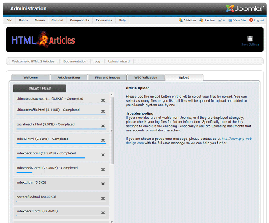The height and width of the screenshot is (223, 269).
Task: Click the Log out link
Action: [259, 20]
